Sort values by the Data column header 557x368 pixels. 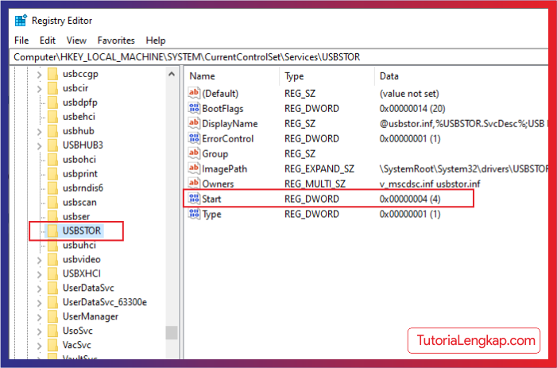click(x=462, y=76)
